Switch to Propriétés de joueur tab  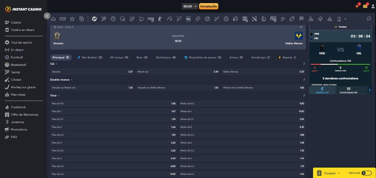pyautogui.click(x=203, y=58)
